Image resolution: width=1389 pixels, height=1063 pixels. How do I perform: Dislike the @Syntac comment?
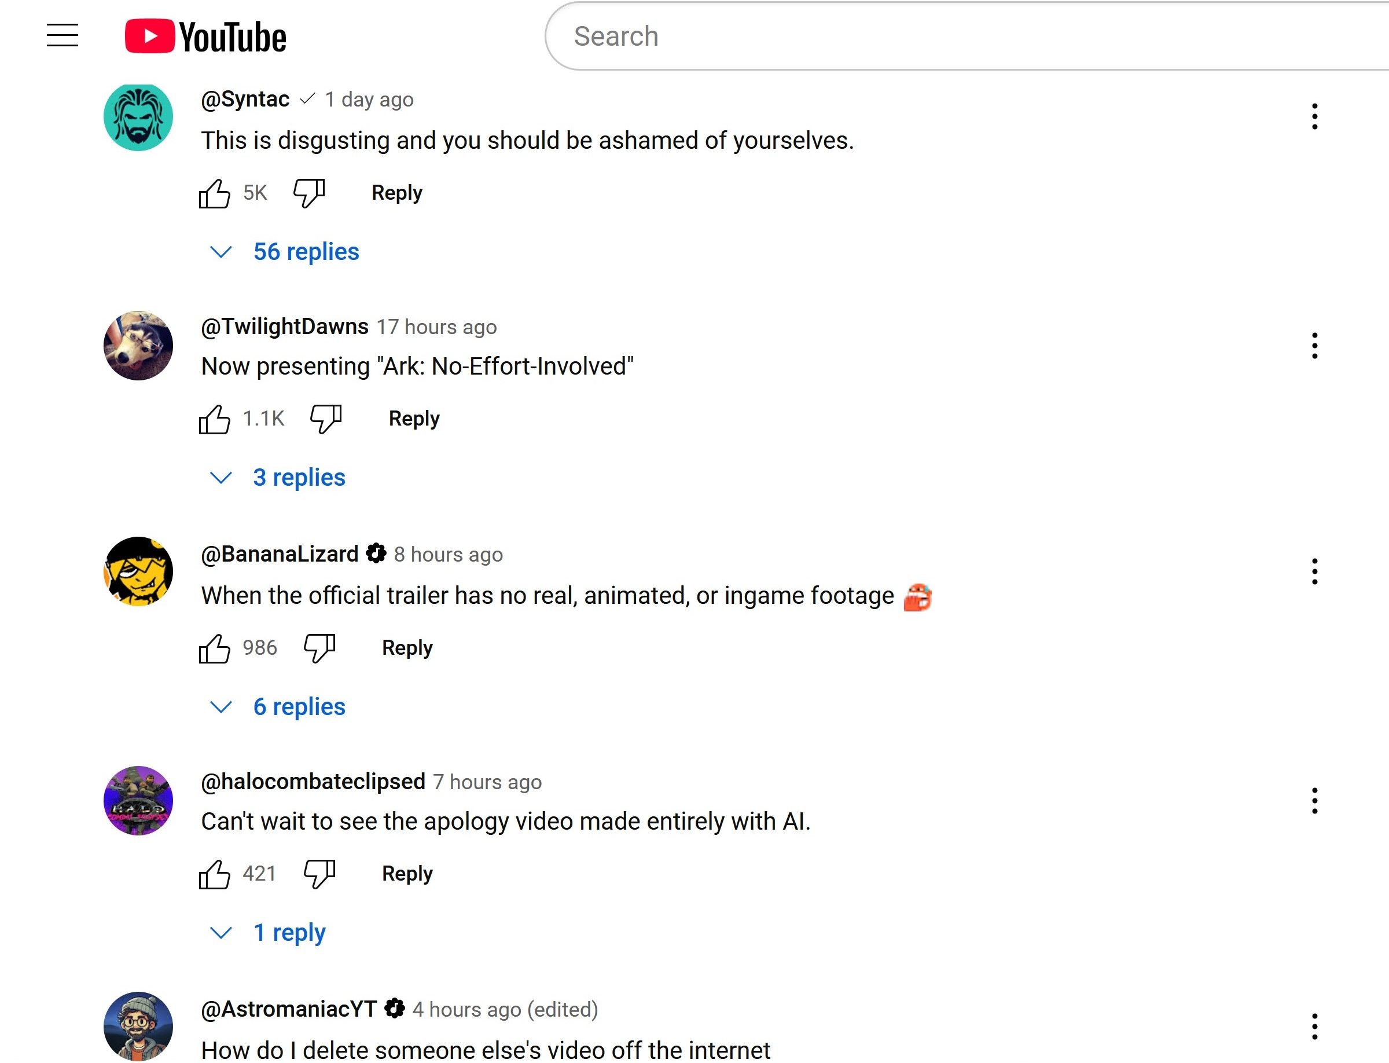[309, 193]
